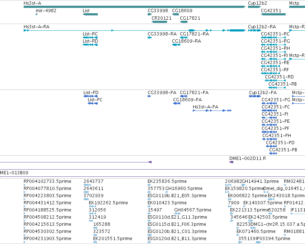Screen dimensions: 305x244
Task: Click the CG18609-PA protein label
Action: pos(187,100)
